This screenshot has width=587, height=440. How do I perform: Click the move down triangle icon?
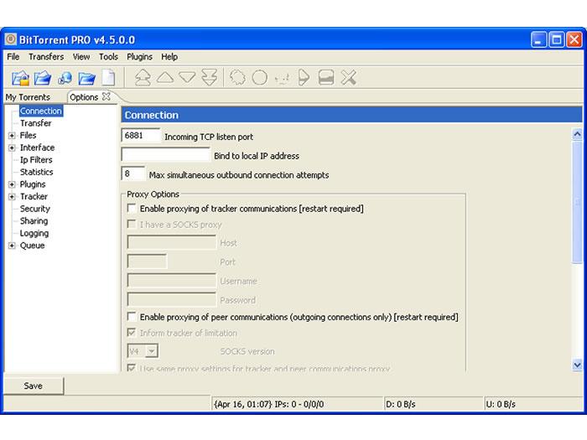[x=187, y=78]
